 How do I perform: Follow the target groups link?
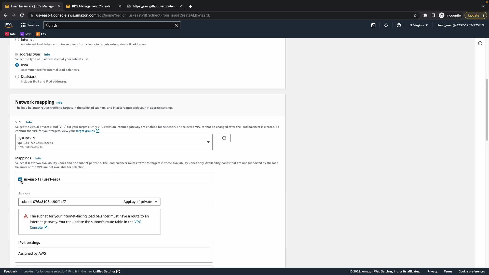[85, 131]
